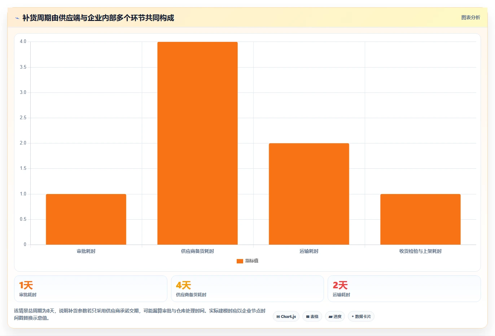Click the chart title 补货周期由供应端与企业内部多个环节共同构成
Screen dimensions: 495x336
click(x=98, y=18)
